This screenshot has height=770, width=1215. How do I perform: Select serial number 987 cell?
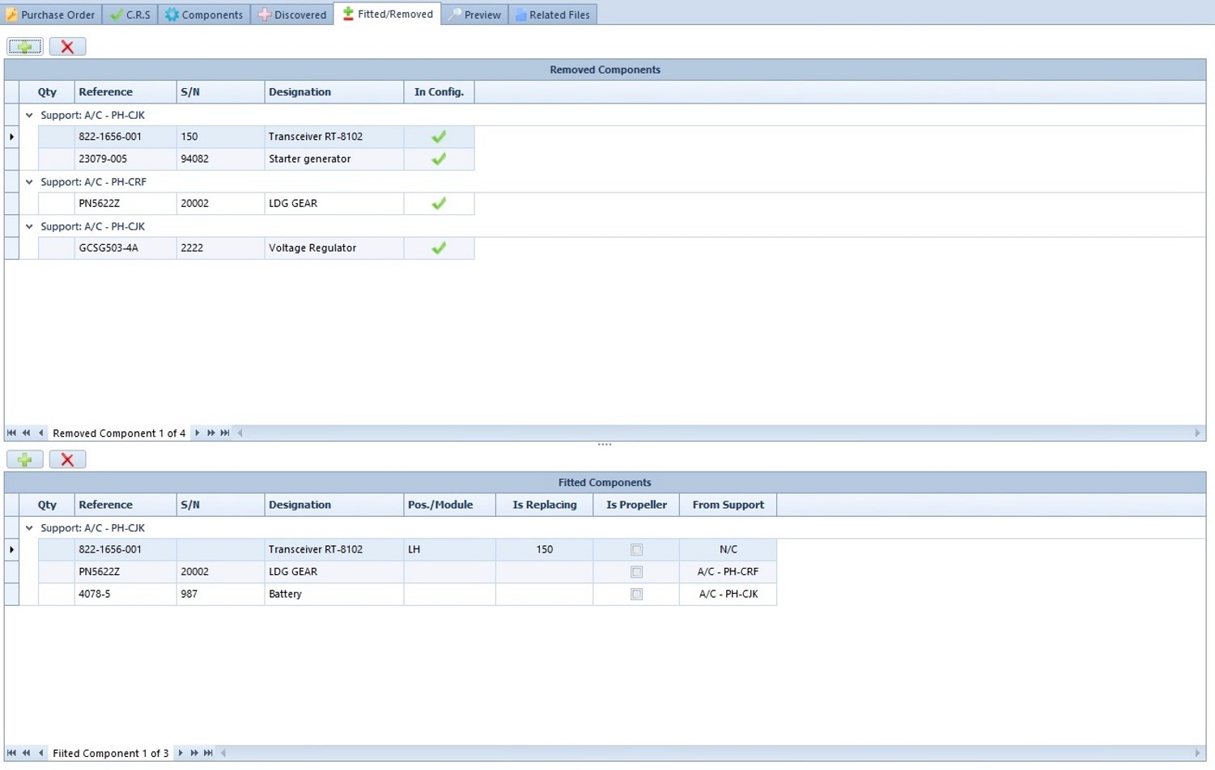pyautogui.click(x=220, y=594)
